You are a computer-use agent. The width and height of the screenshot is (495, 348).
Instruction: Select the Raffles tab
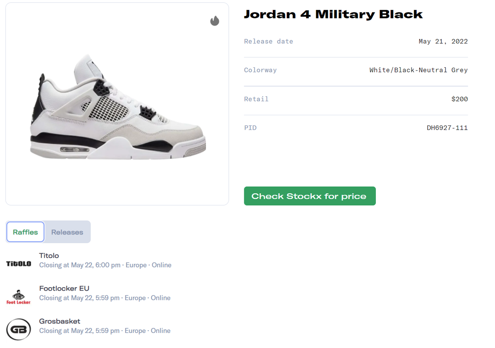(25, 232)
